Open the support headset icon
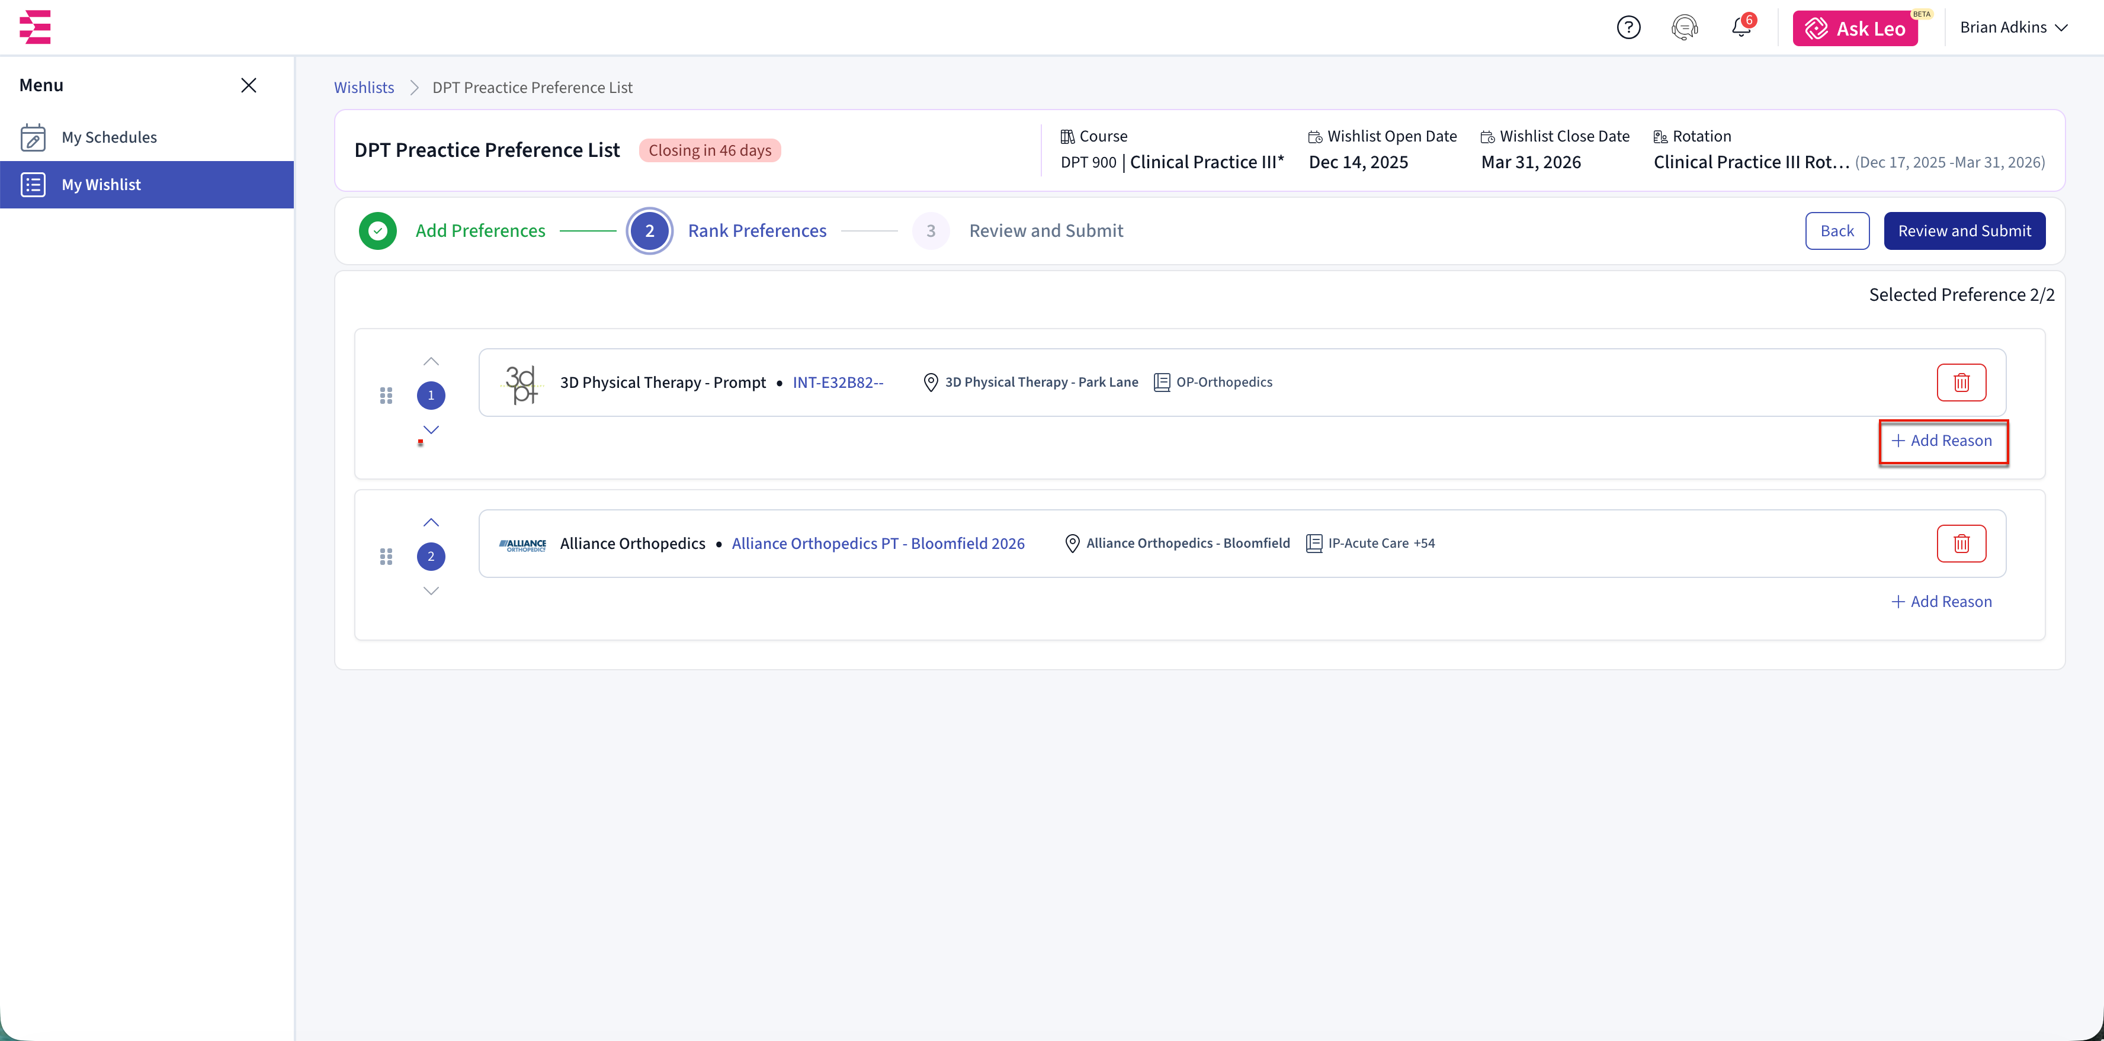The width and height of the screenshot is (2104, 1041). tap(1684, 28)
